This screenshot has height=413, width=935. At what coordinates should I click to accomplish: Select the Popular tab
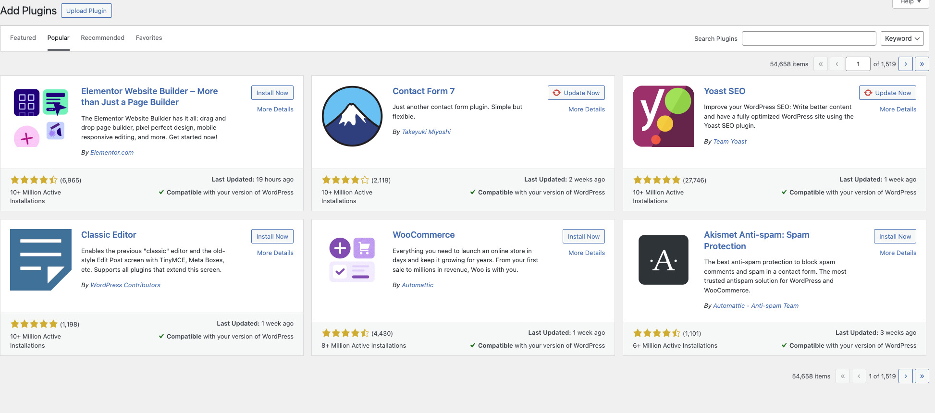[x=58, y=38]
